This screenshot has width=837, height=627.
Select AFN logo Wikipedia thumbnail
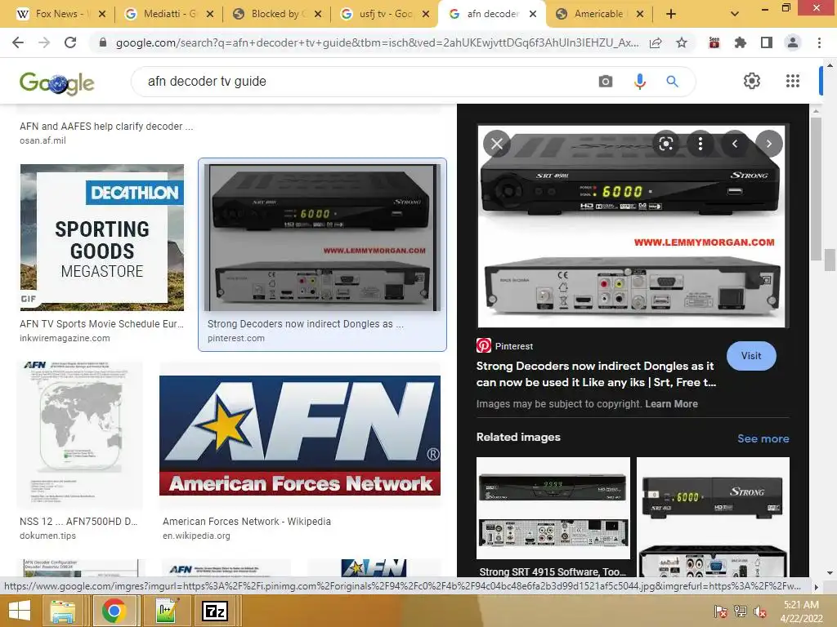point(299,435)
